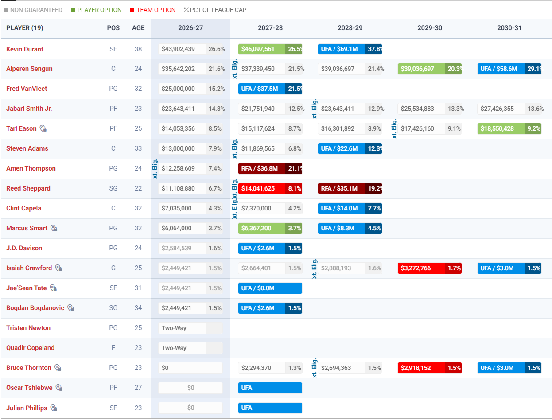Click Amen Thompson's RFA / $36.8M badge
The height and width of the screenshot is (420, 552).
click(x=270, y=168)
